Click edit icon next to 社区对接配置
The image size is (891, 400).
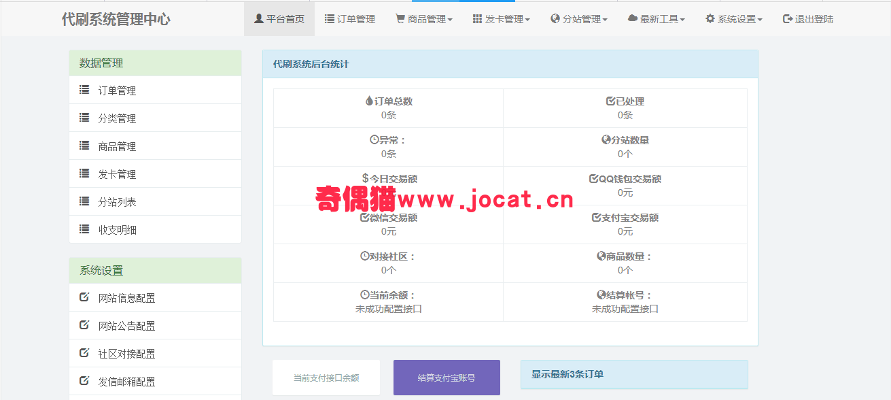[x=84, y=353]
